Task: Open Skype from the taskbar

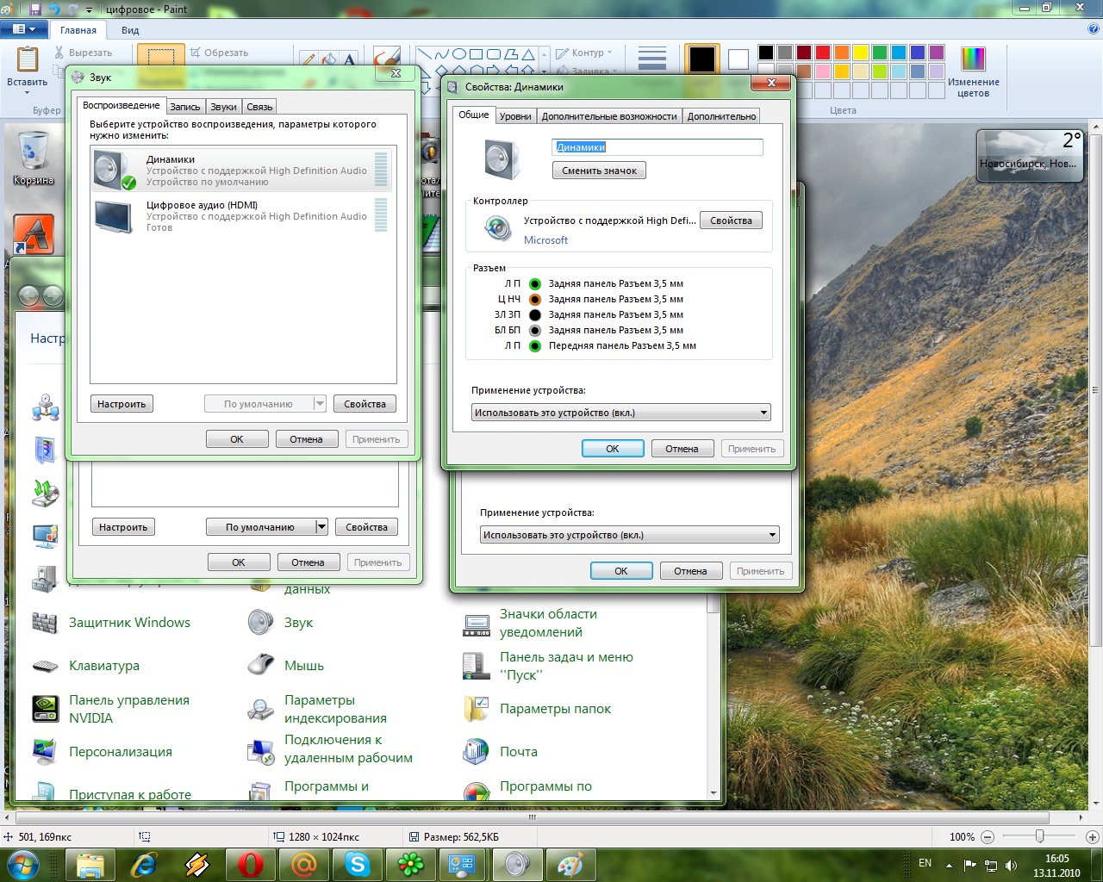Action: tap(357, 864)
